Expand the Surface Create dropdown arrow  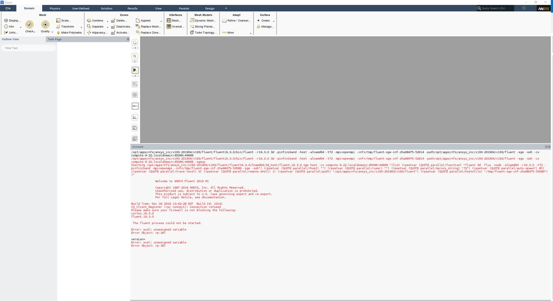pyautogui.click(x=274, y=21)
